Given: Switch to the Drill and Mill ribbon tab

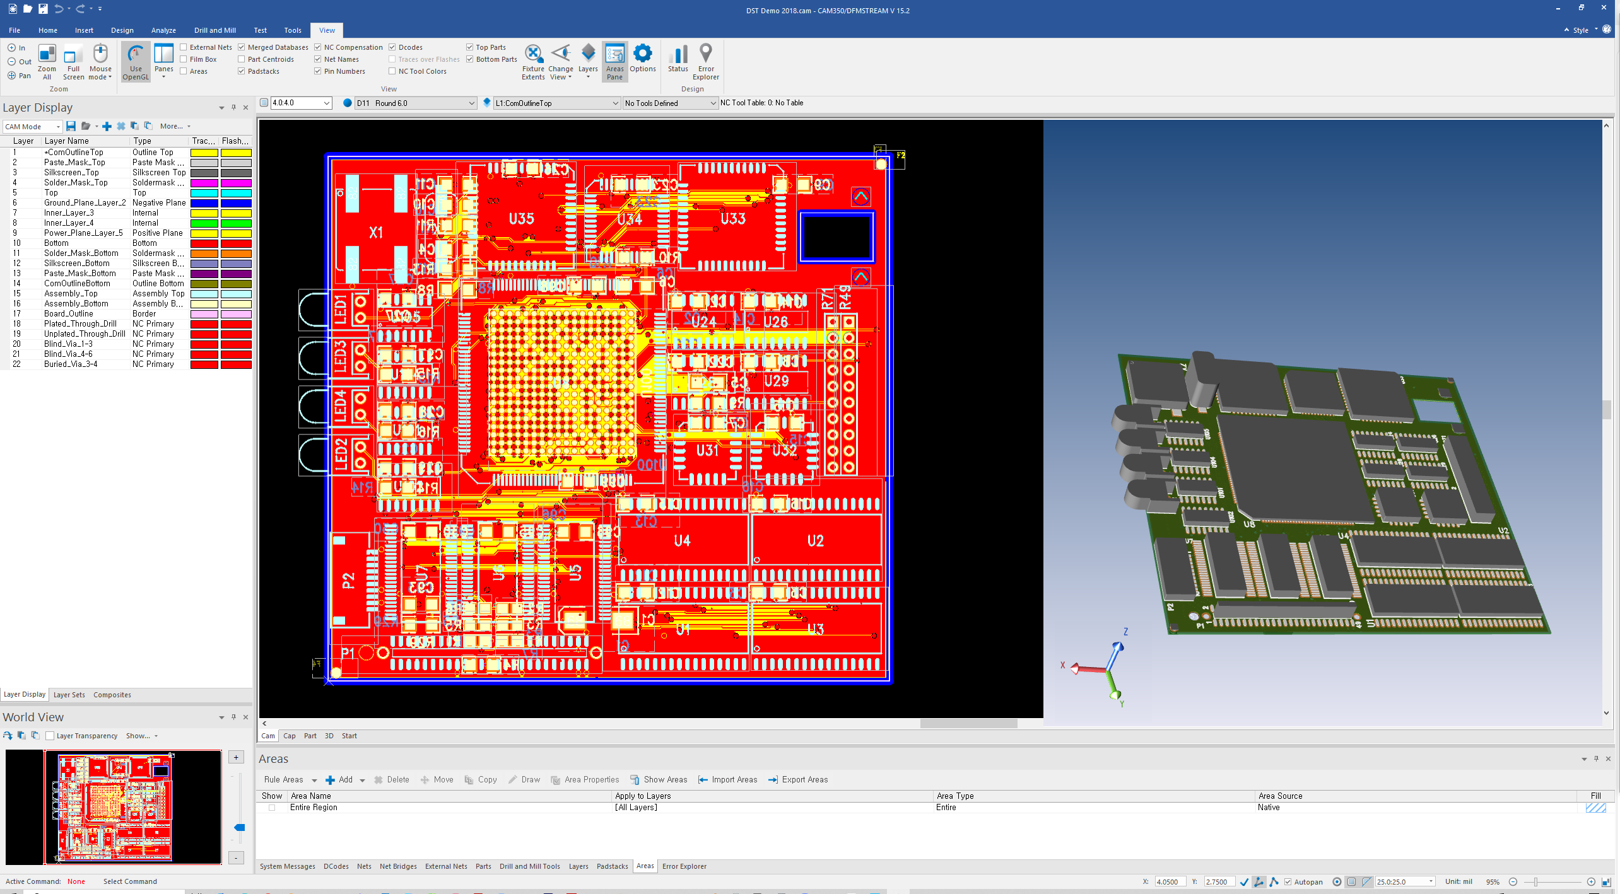Looking at the screenshot, I should (x=214, y=30).
